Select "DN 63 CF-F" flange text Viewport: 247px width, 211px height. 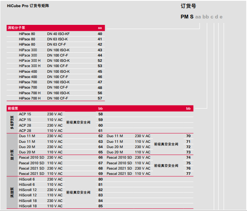(56, 44)
